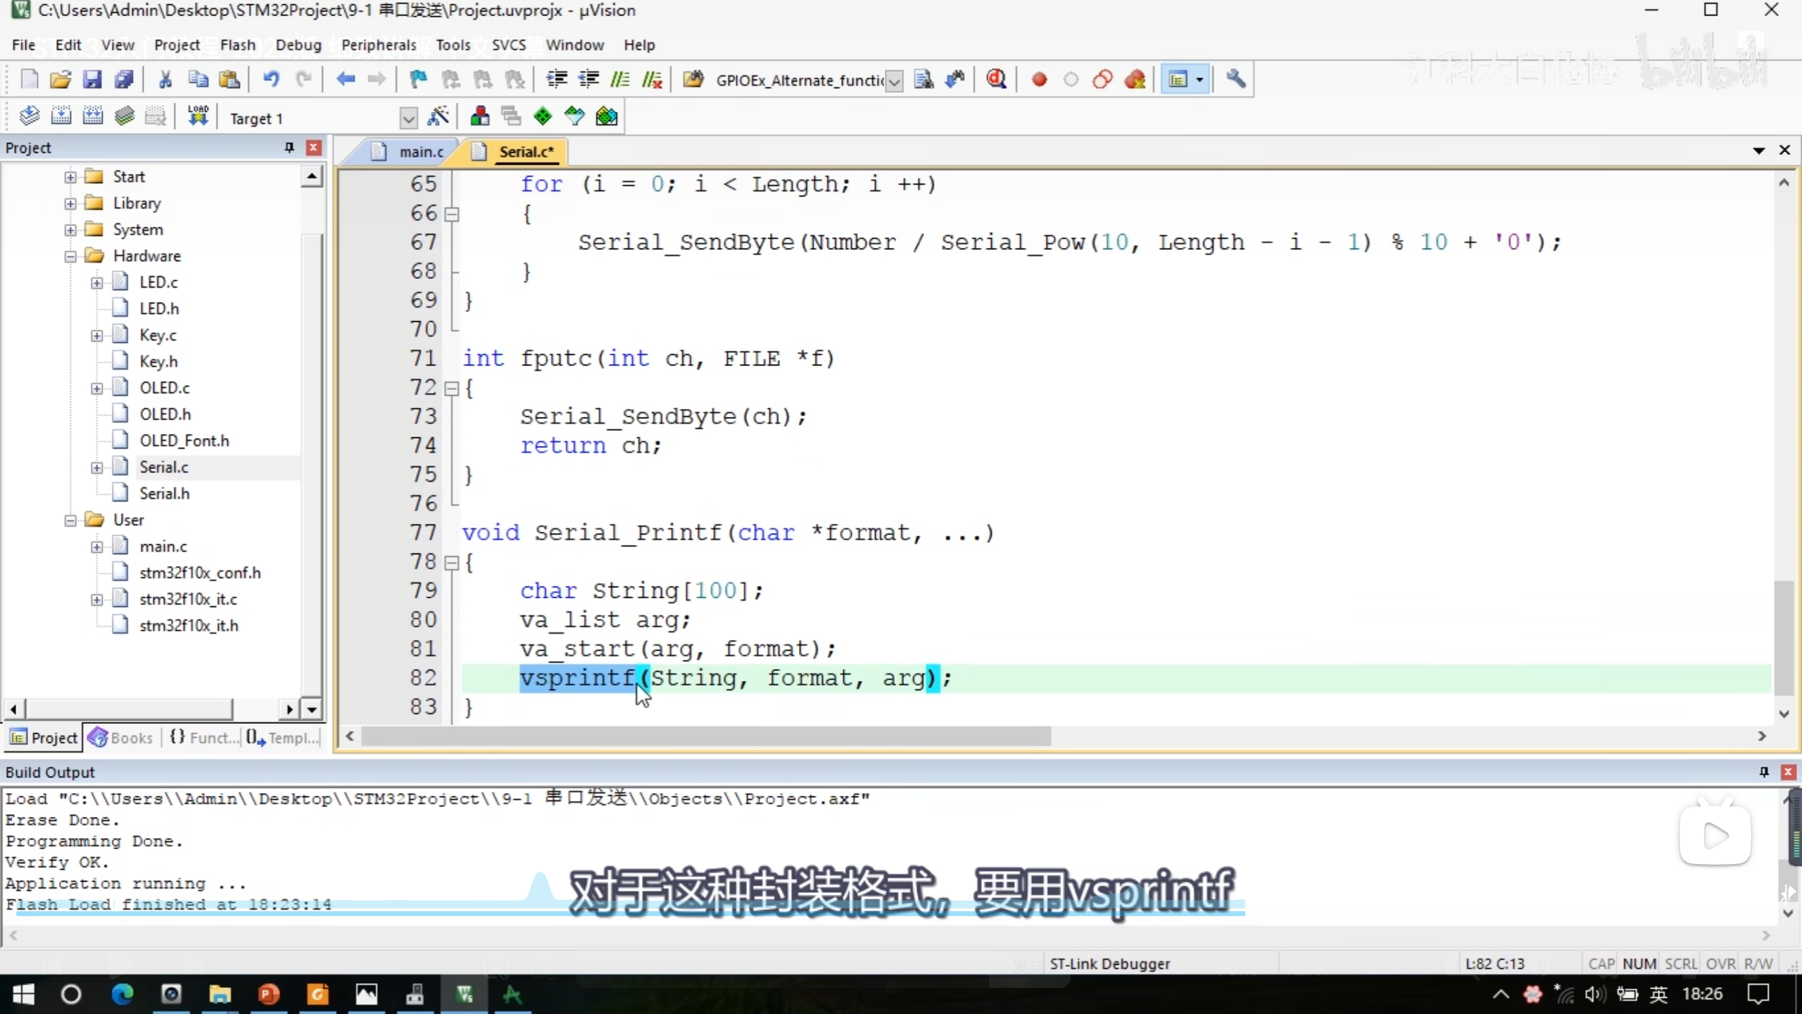Image resolution: width=1802 pixels, height=1014 pixels.
Task: Pin the Project panel
Action: (289, 147)
